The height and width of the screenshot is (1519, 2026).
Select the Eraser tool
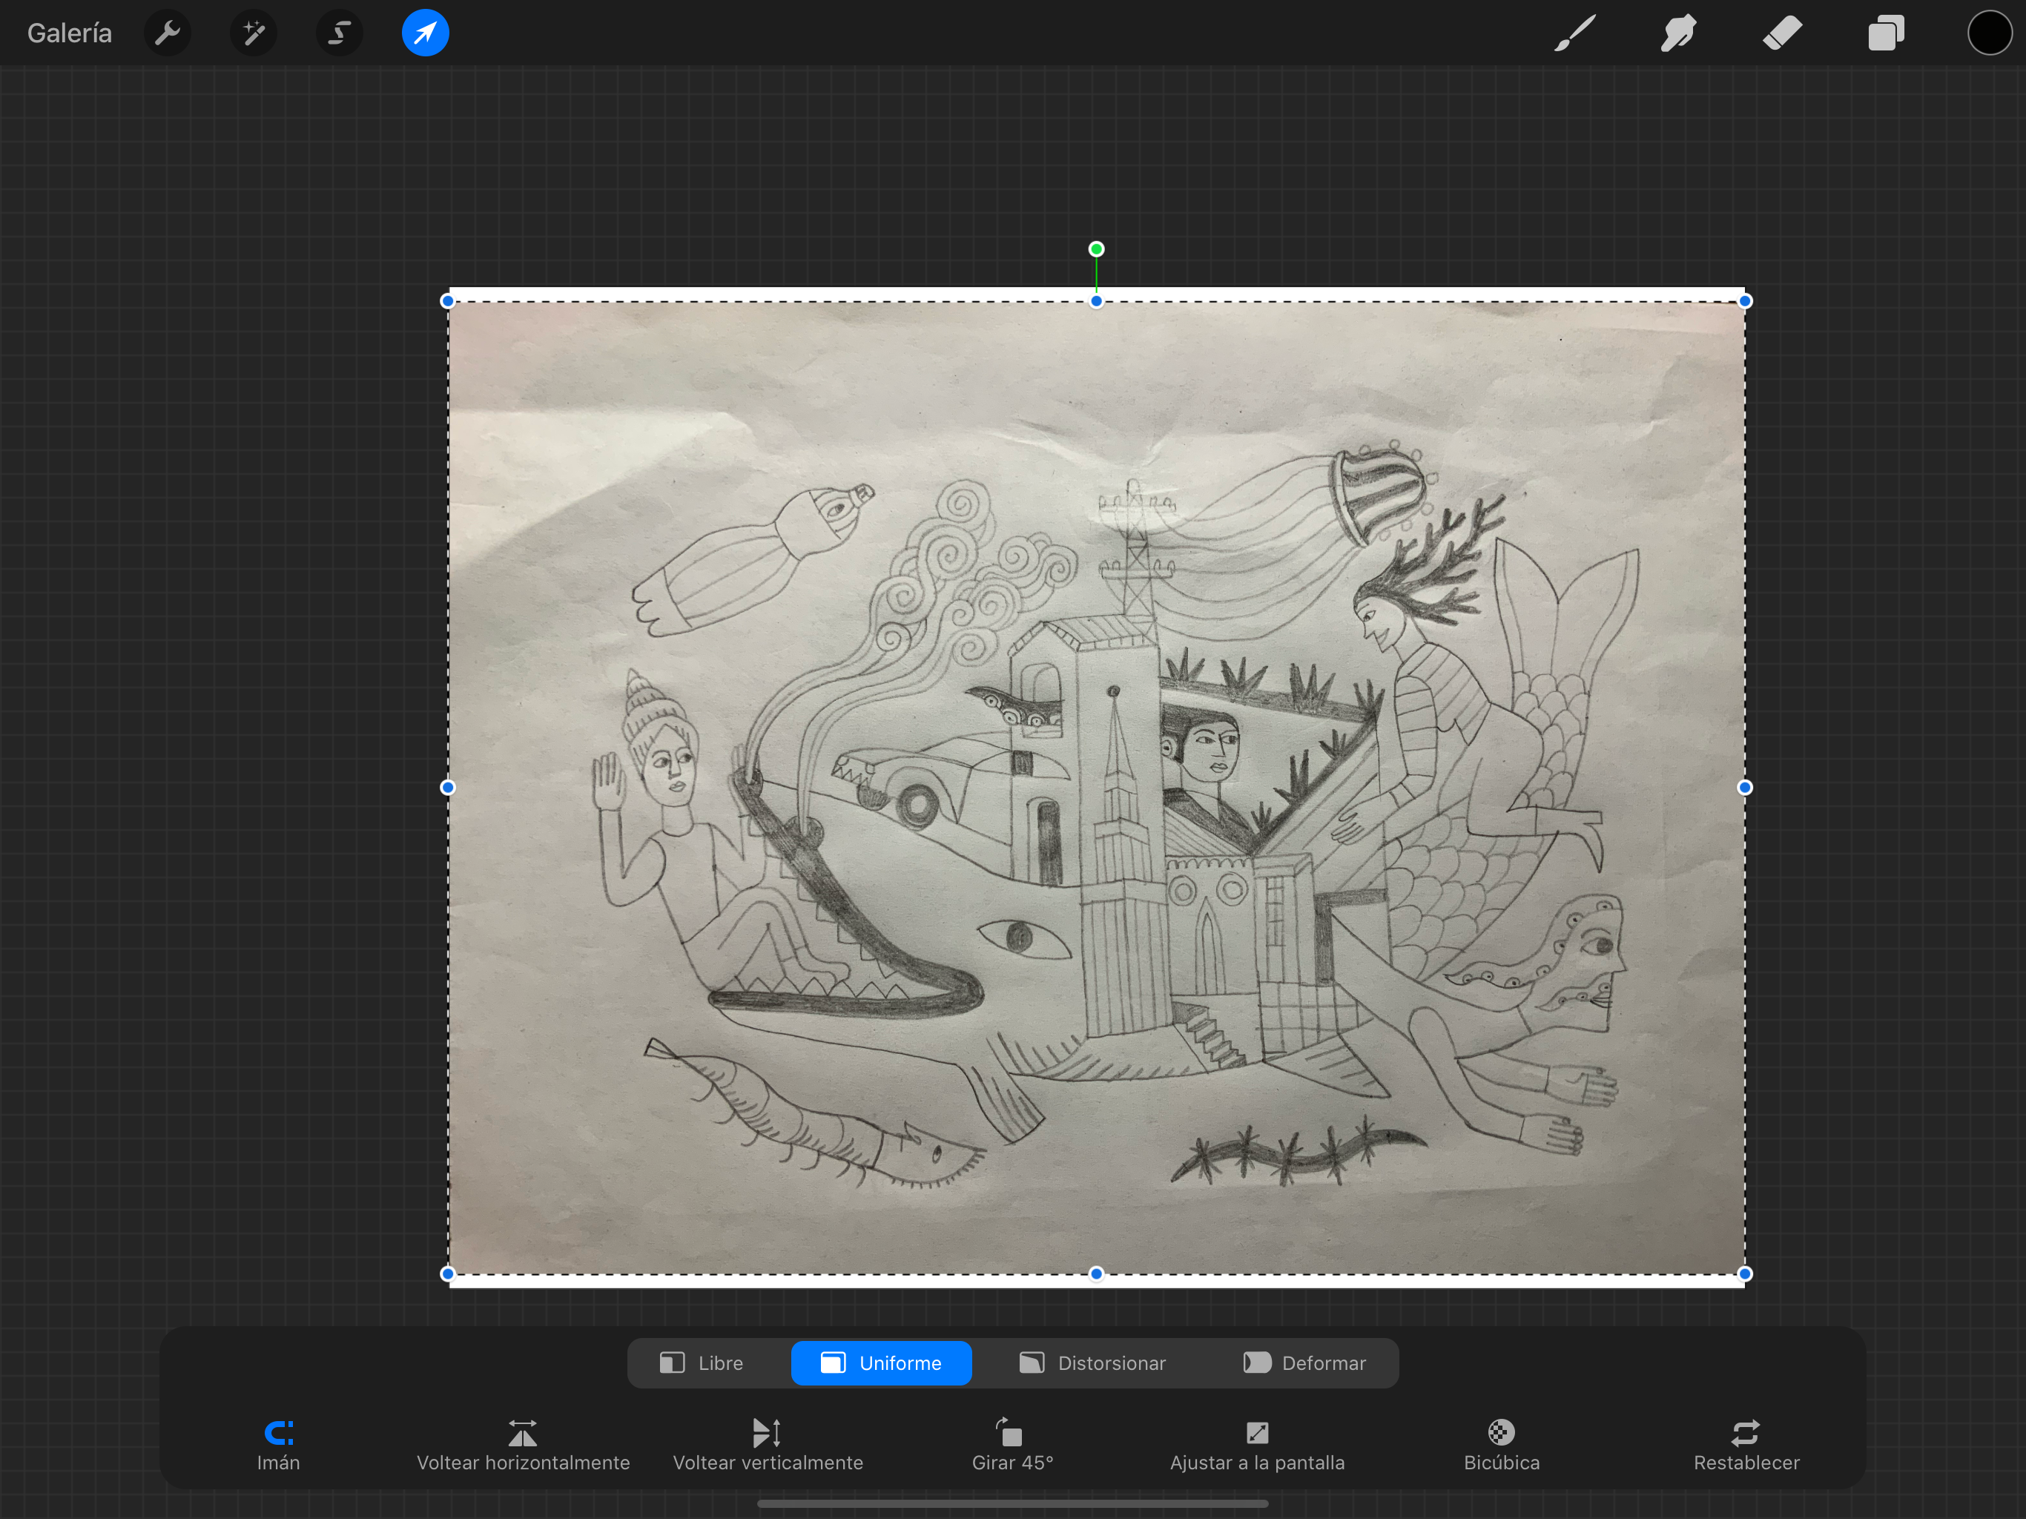[x=1781, y=34]
